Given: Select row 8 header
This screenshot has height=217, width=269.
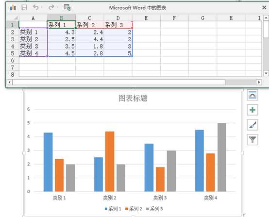Looking at the screenshot, I should click(12, 74).
